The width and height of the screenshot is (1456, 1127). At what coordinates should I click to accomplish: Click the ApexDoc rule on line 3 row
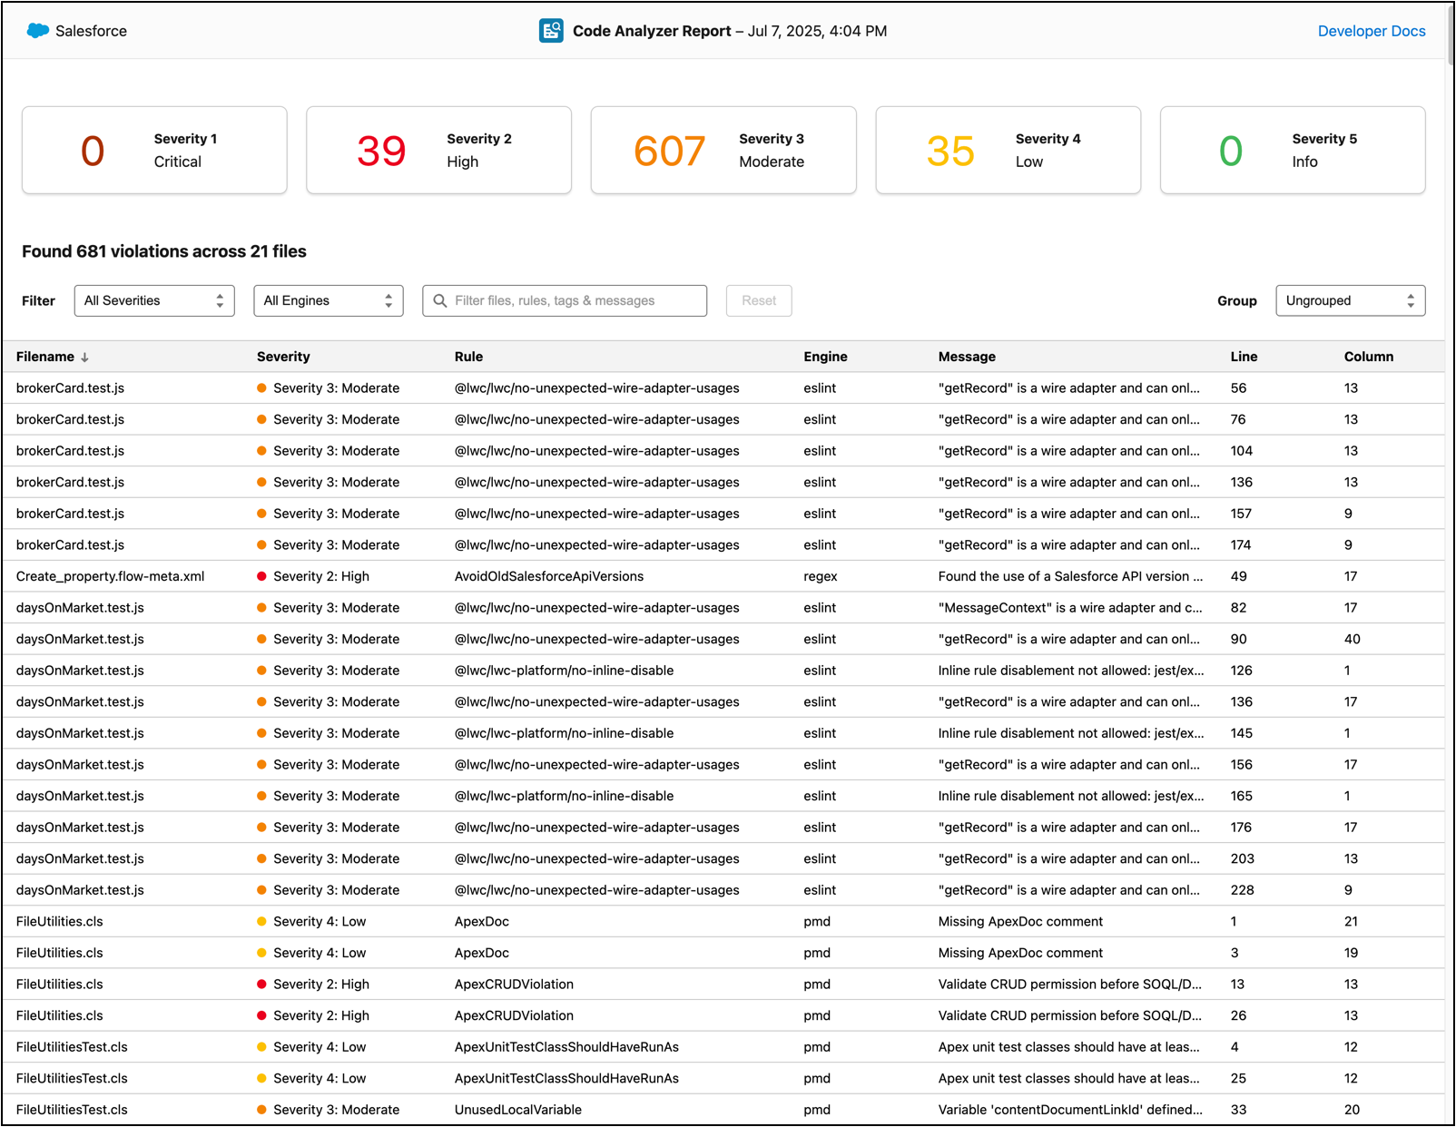[x=482, y=953]
